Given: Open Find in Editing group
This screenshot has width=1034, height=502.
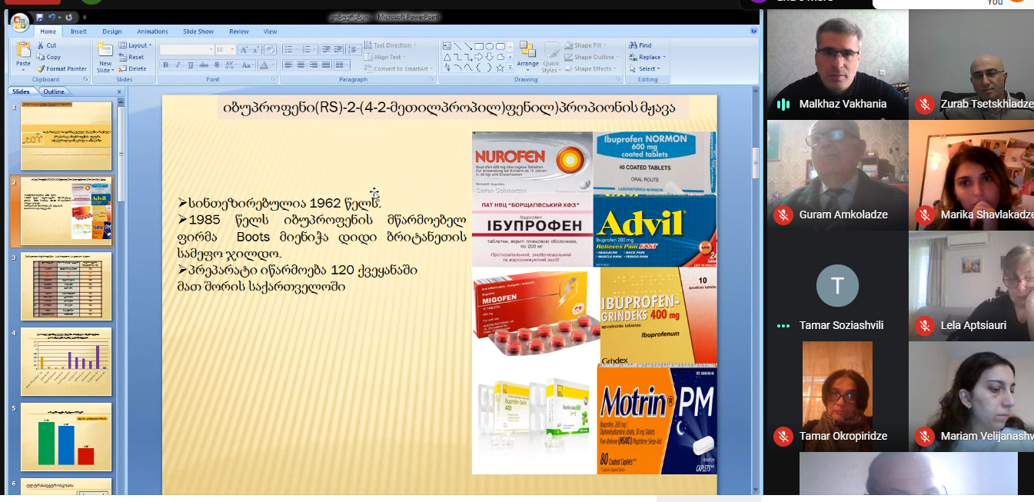Looking at the screenshot, I should tap(640, 45).
